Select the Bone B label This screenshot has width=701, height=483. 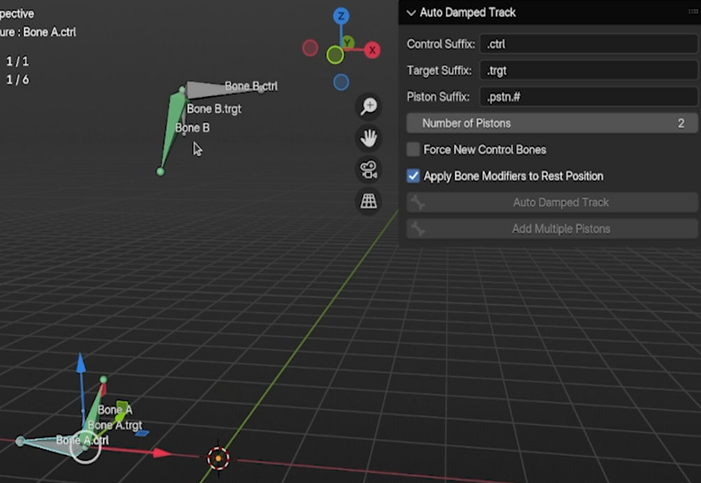(193, 128)
